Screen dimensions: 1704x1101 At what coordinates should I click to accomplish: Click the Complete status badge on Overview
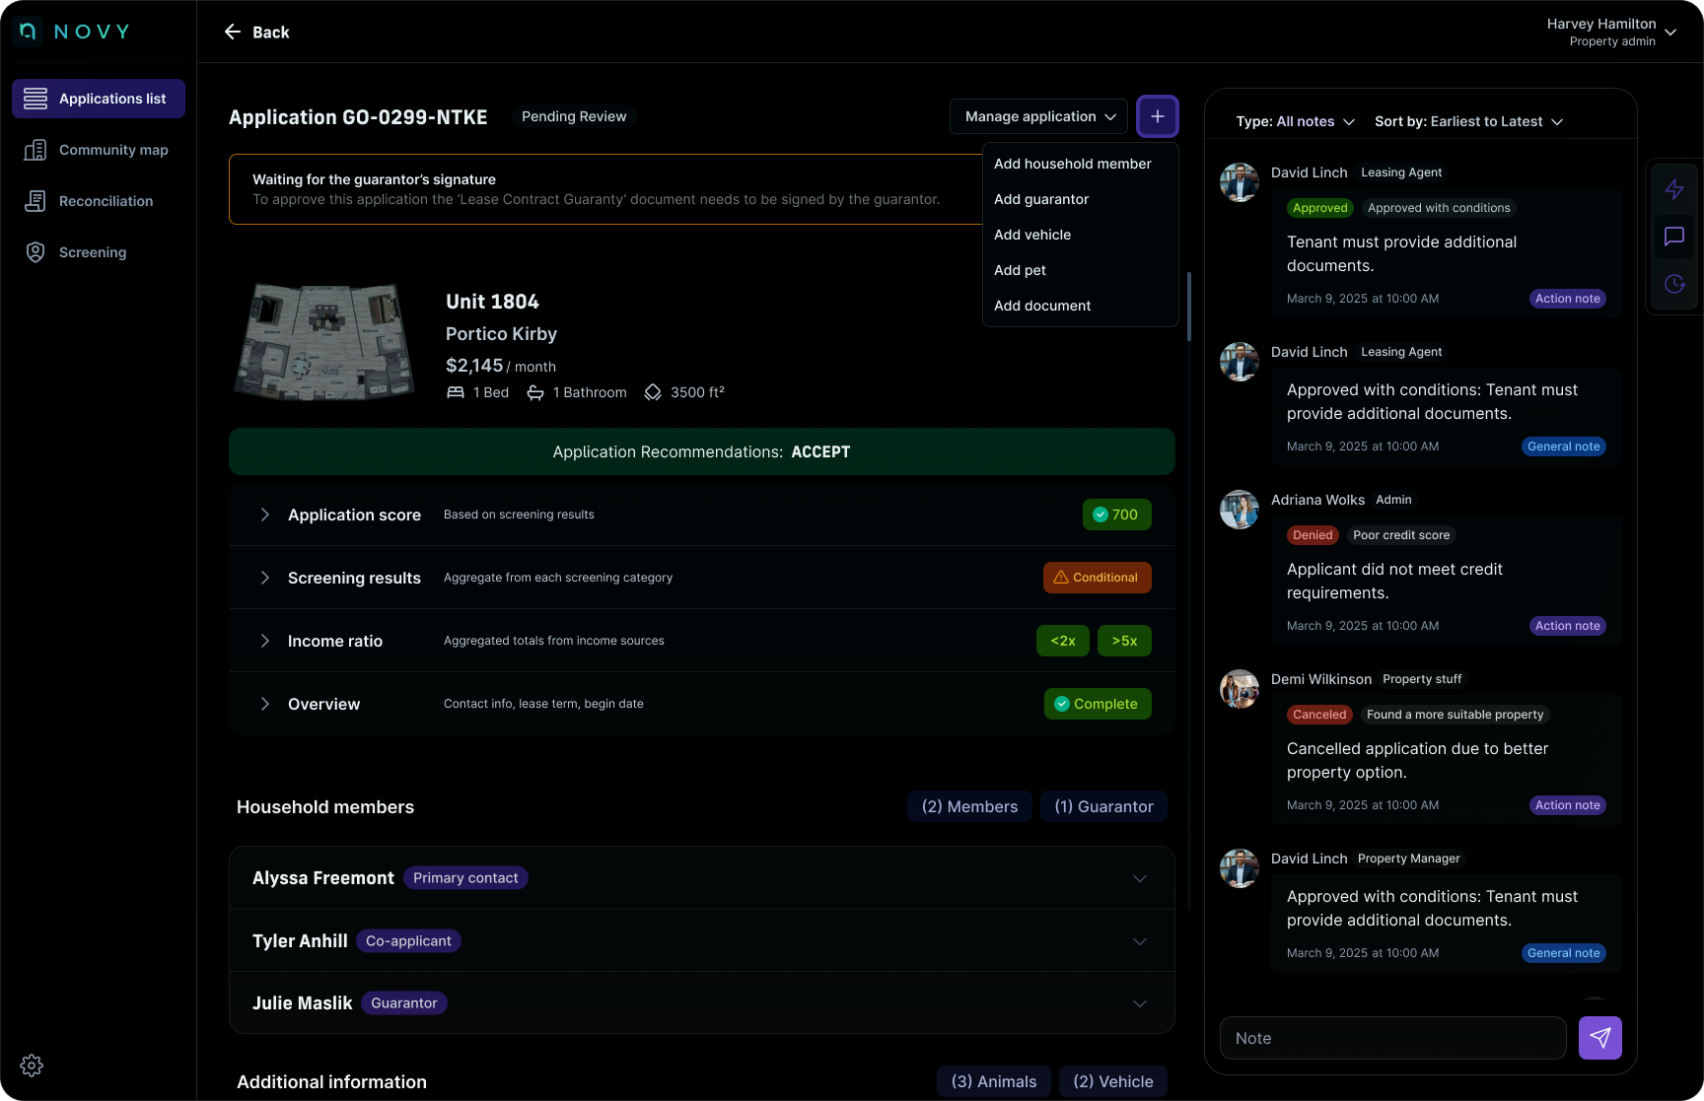(1097, 704)
